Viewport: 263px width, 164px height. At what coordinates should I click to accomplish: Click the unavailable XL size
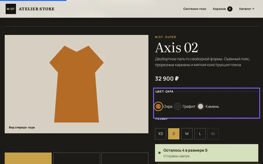tap(213, 134)
